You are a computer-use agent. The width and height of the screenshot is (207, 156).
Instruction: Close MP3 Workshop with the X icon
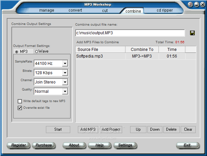point(203,5)
